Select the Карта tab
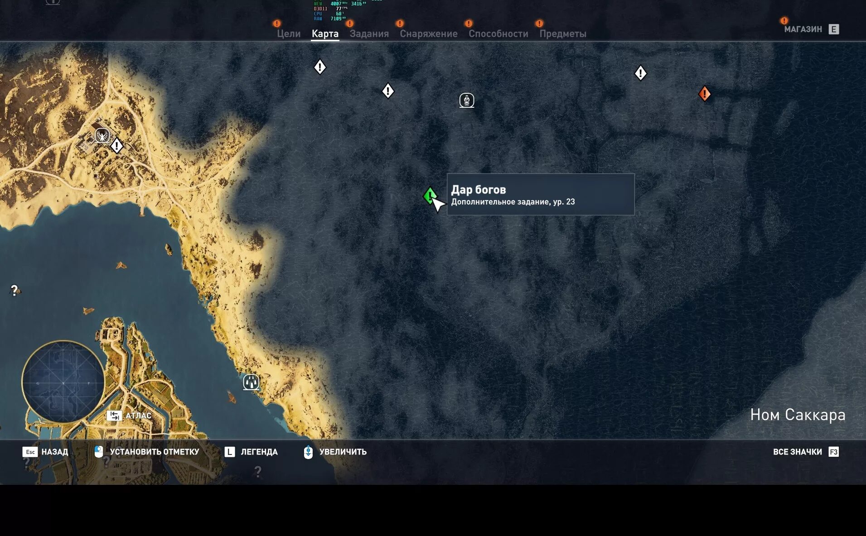 325,33
